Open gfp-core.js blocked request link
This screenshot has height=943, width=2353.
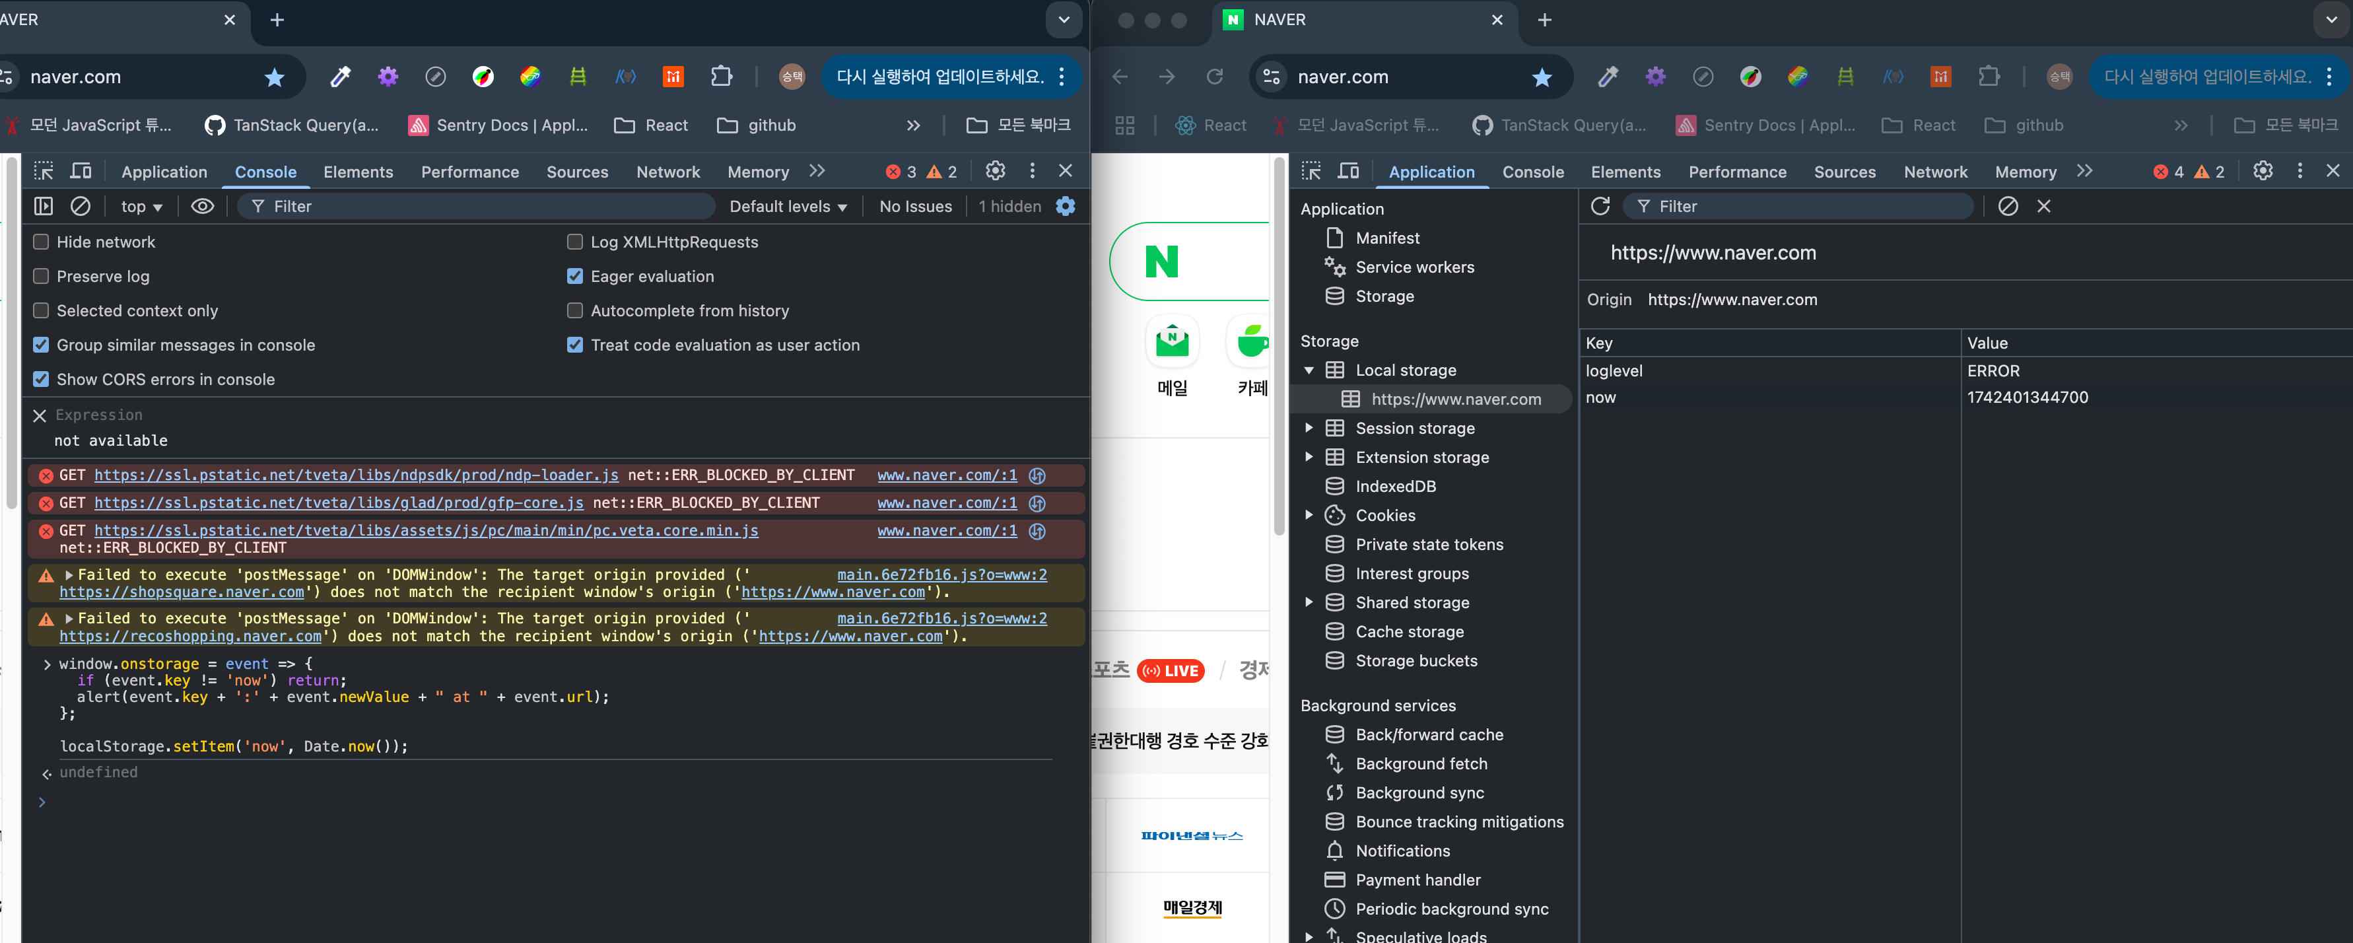[x=339, y=503]
